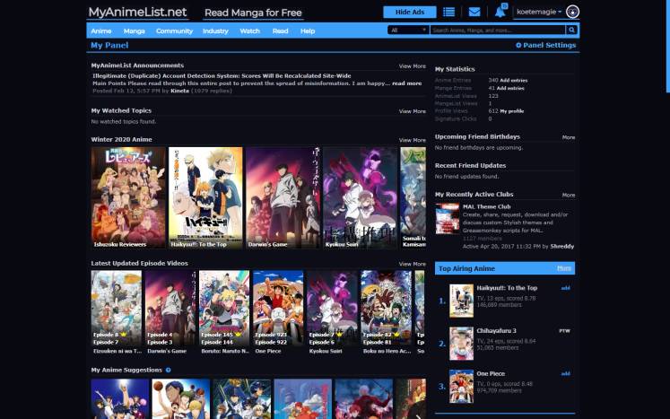This screenshot has width=670, height=419.
Task: Click the Hide Ads button
Action: [410, 12]
